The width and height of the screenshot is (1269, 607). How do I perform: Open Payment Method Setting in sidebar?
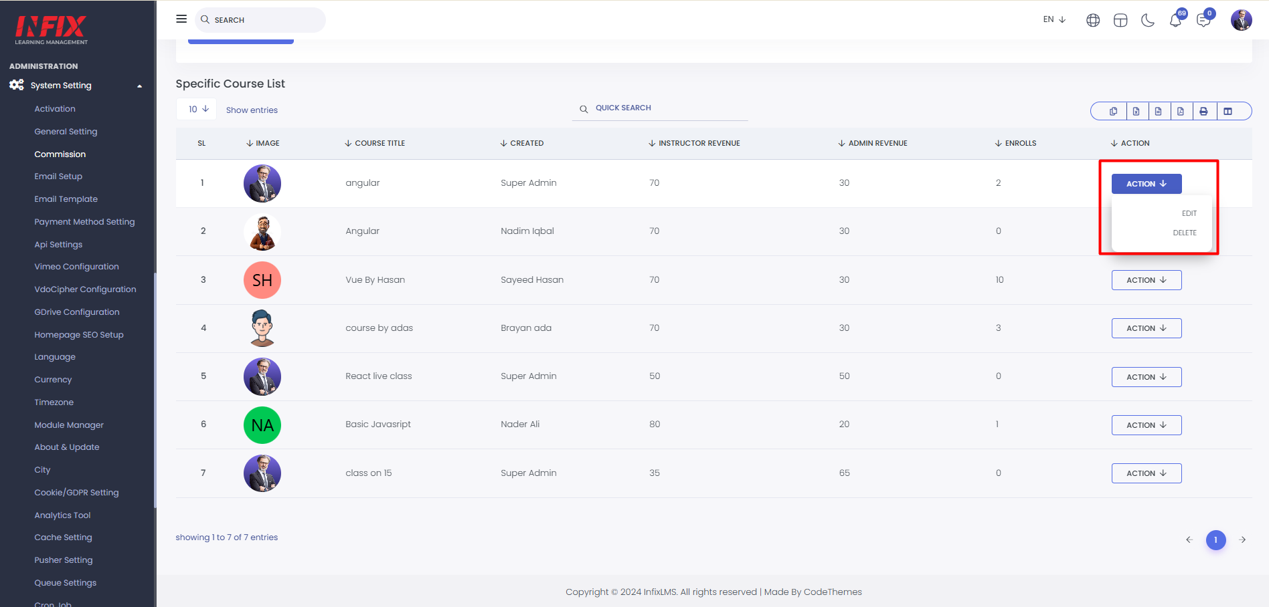point(84,222)
